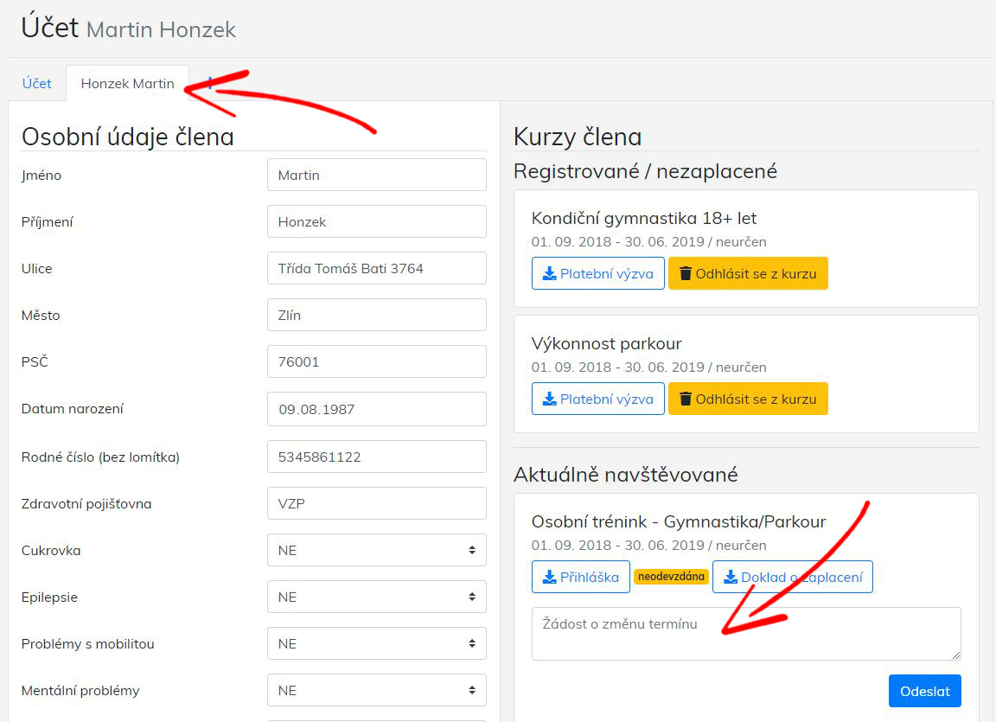Edit the Příjmení field
996x722 pixels.
click(x=376, y=221)
